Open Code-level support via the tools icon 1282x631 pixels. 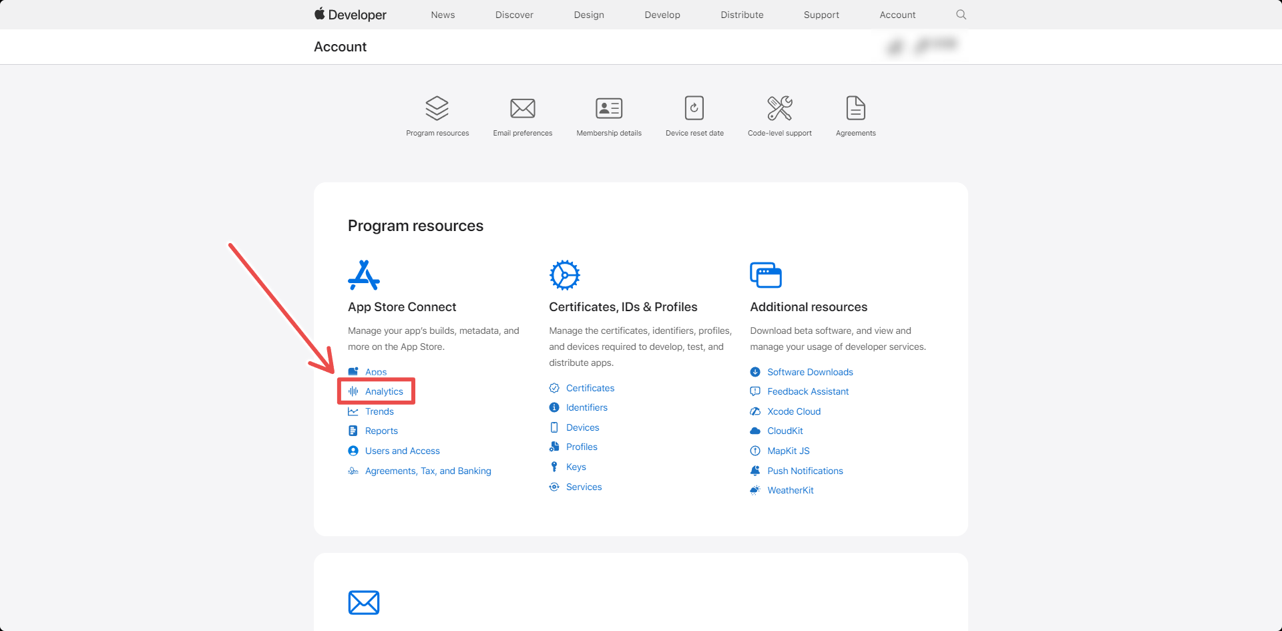(780, 108)
